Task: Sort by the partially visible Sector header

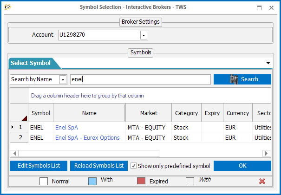Action: click(x=262, y=113)
